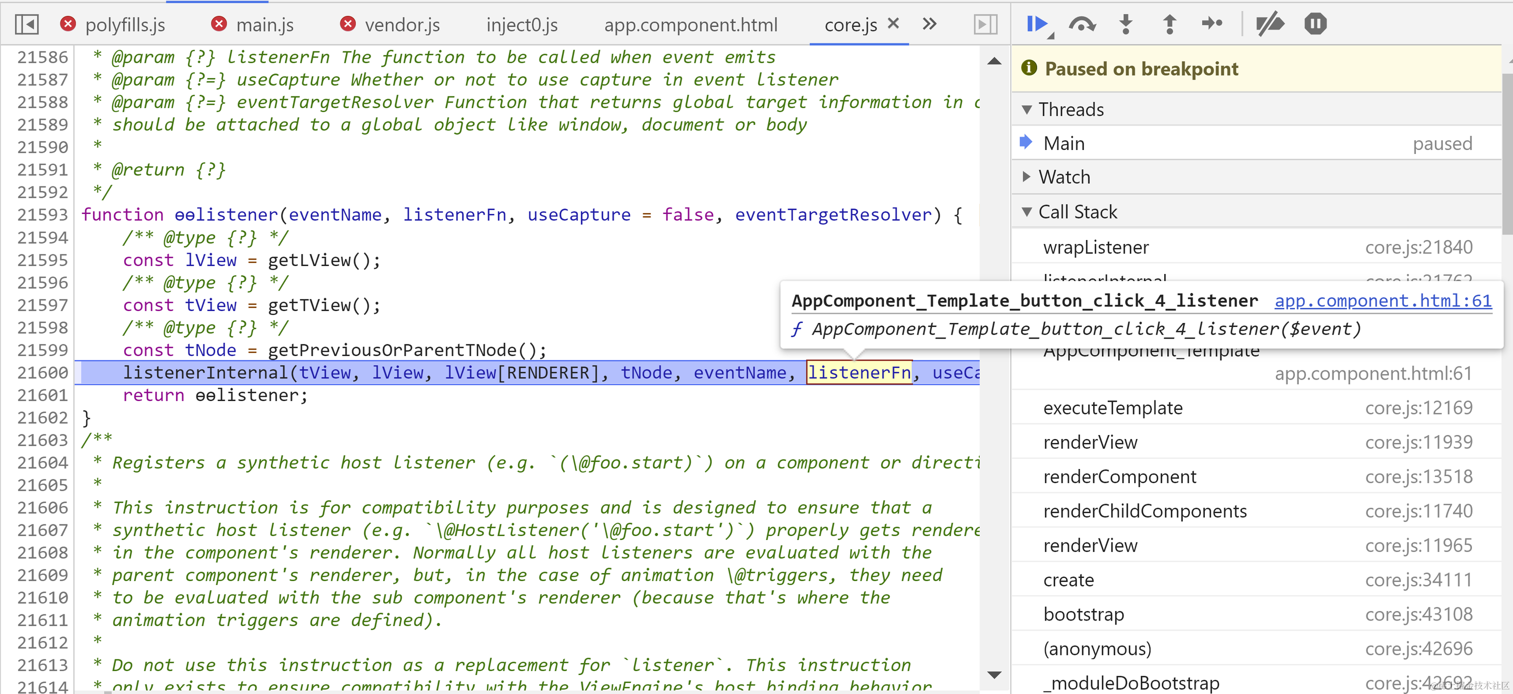Open the app.component.html tab
Viewport: 1513px width, 694px height.
(x=690, y=24)
